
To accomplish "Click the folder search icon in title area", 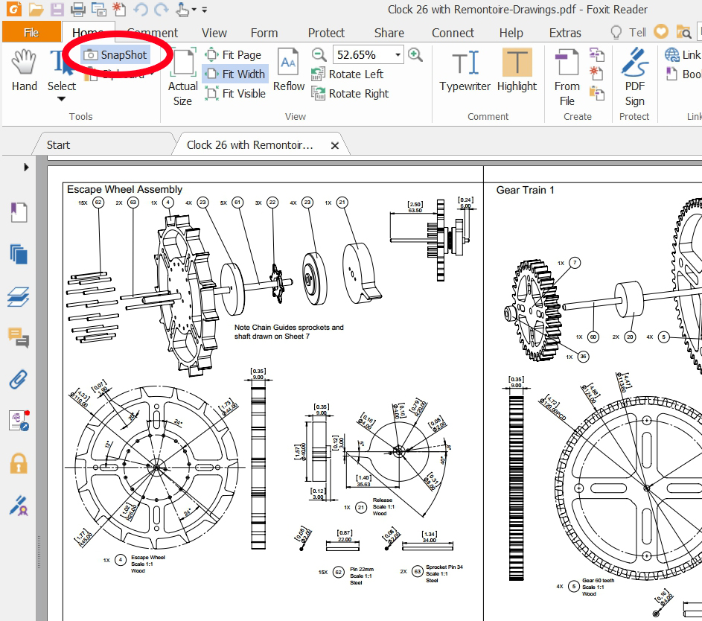I will 683,32.
